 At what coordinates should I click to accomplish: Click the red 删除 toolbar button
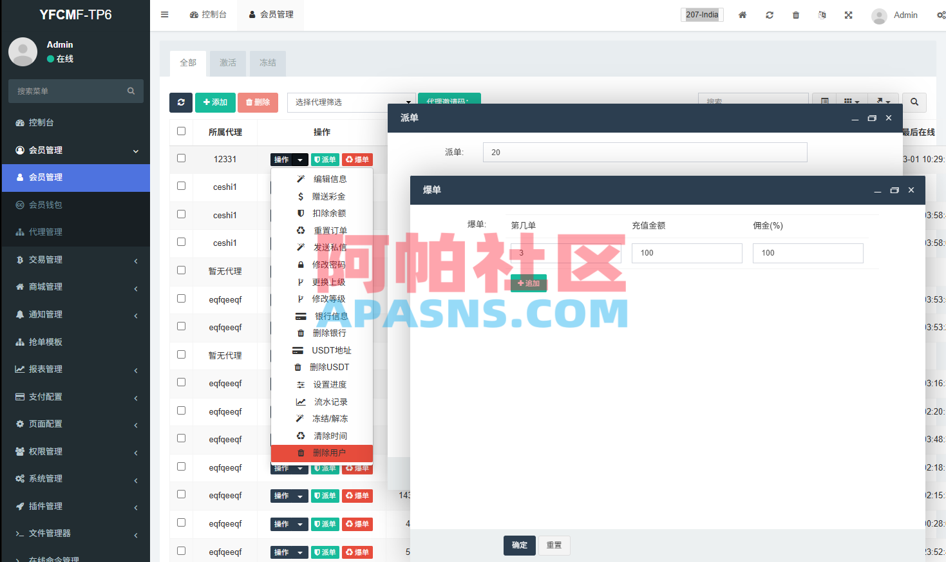[258, 102]
